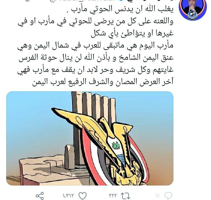Open reply with the speech bubble icon
This screenshot has height=200, width=211.
tap(168, 196)
